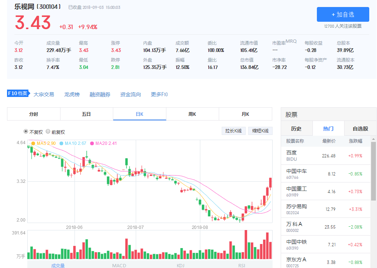Screen dimensions: 377x268
Task: Select the 日K chart tab
Action: coord(140,114)
